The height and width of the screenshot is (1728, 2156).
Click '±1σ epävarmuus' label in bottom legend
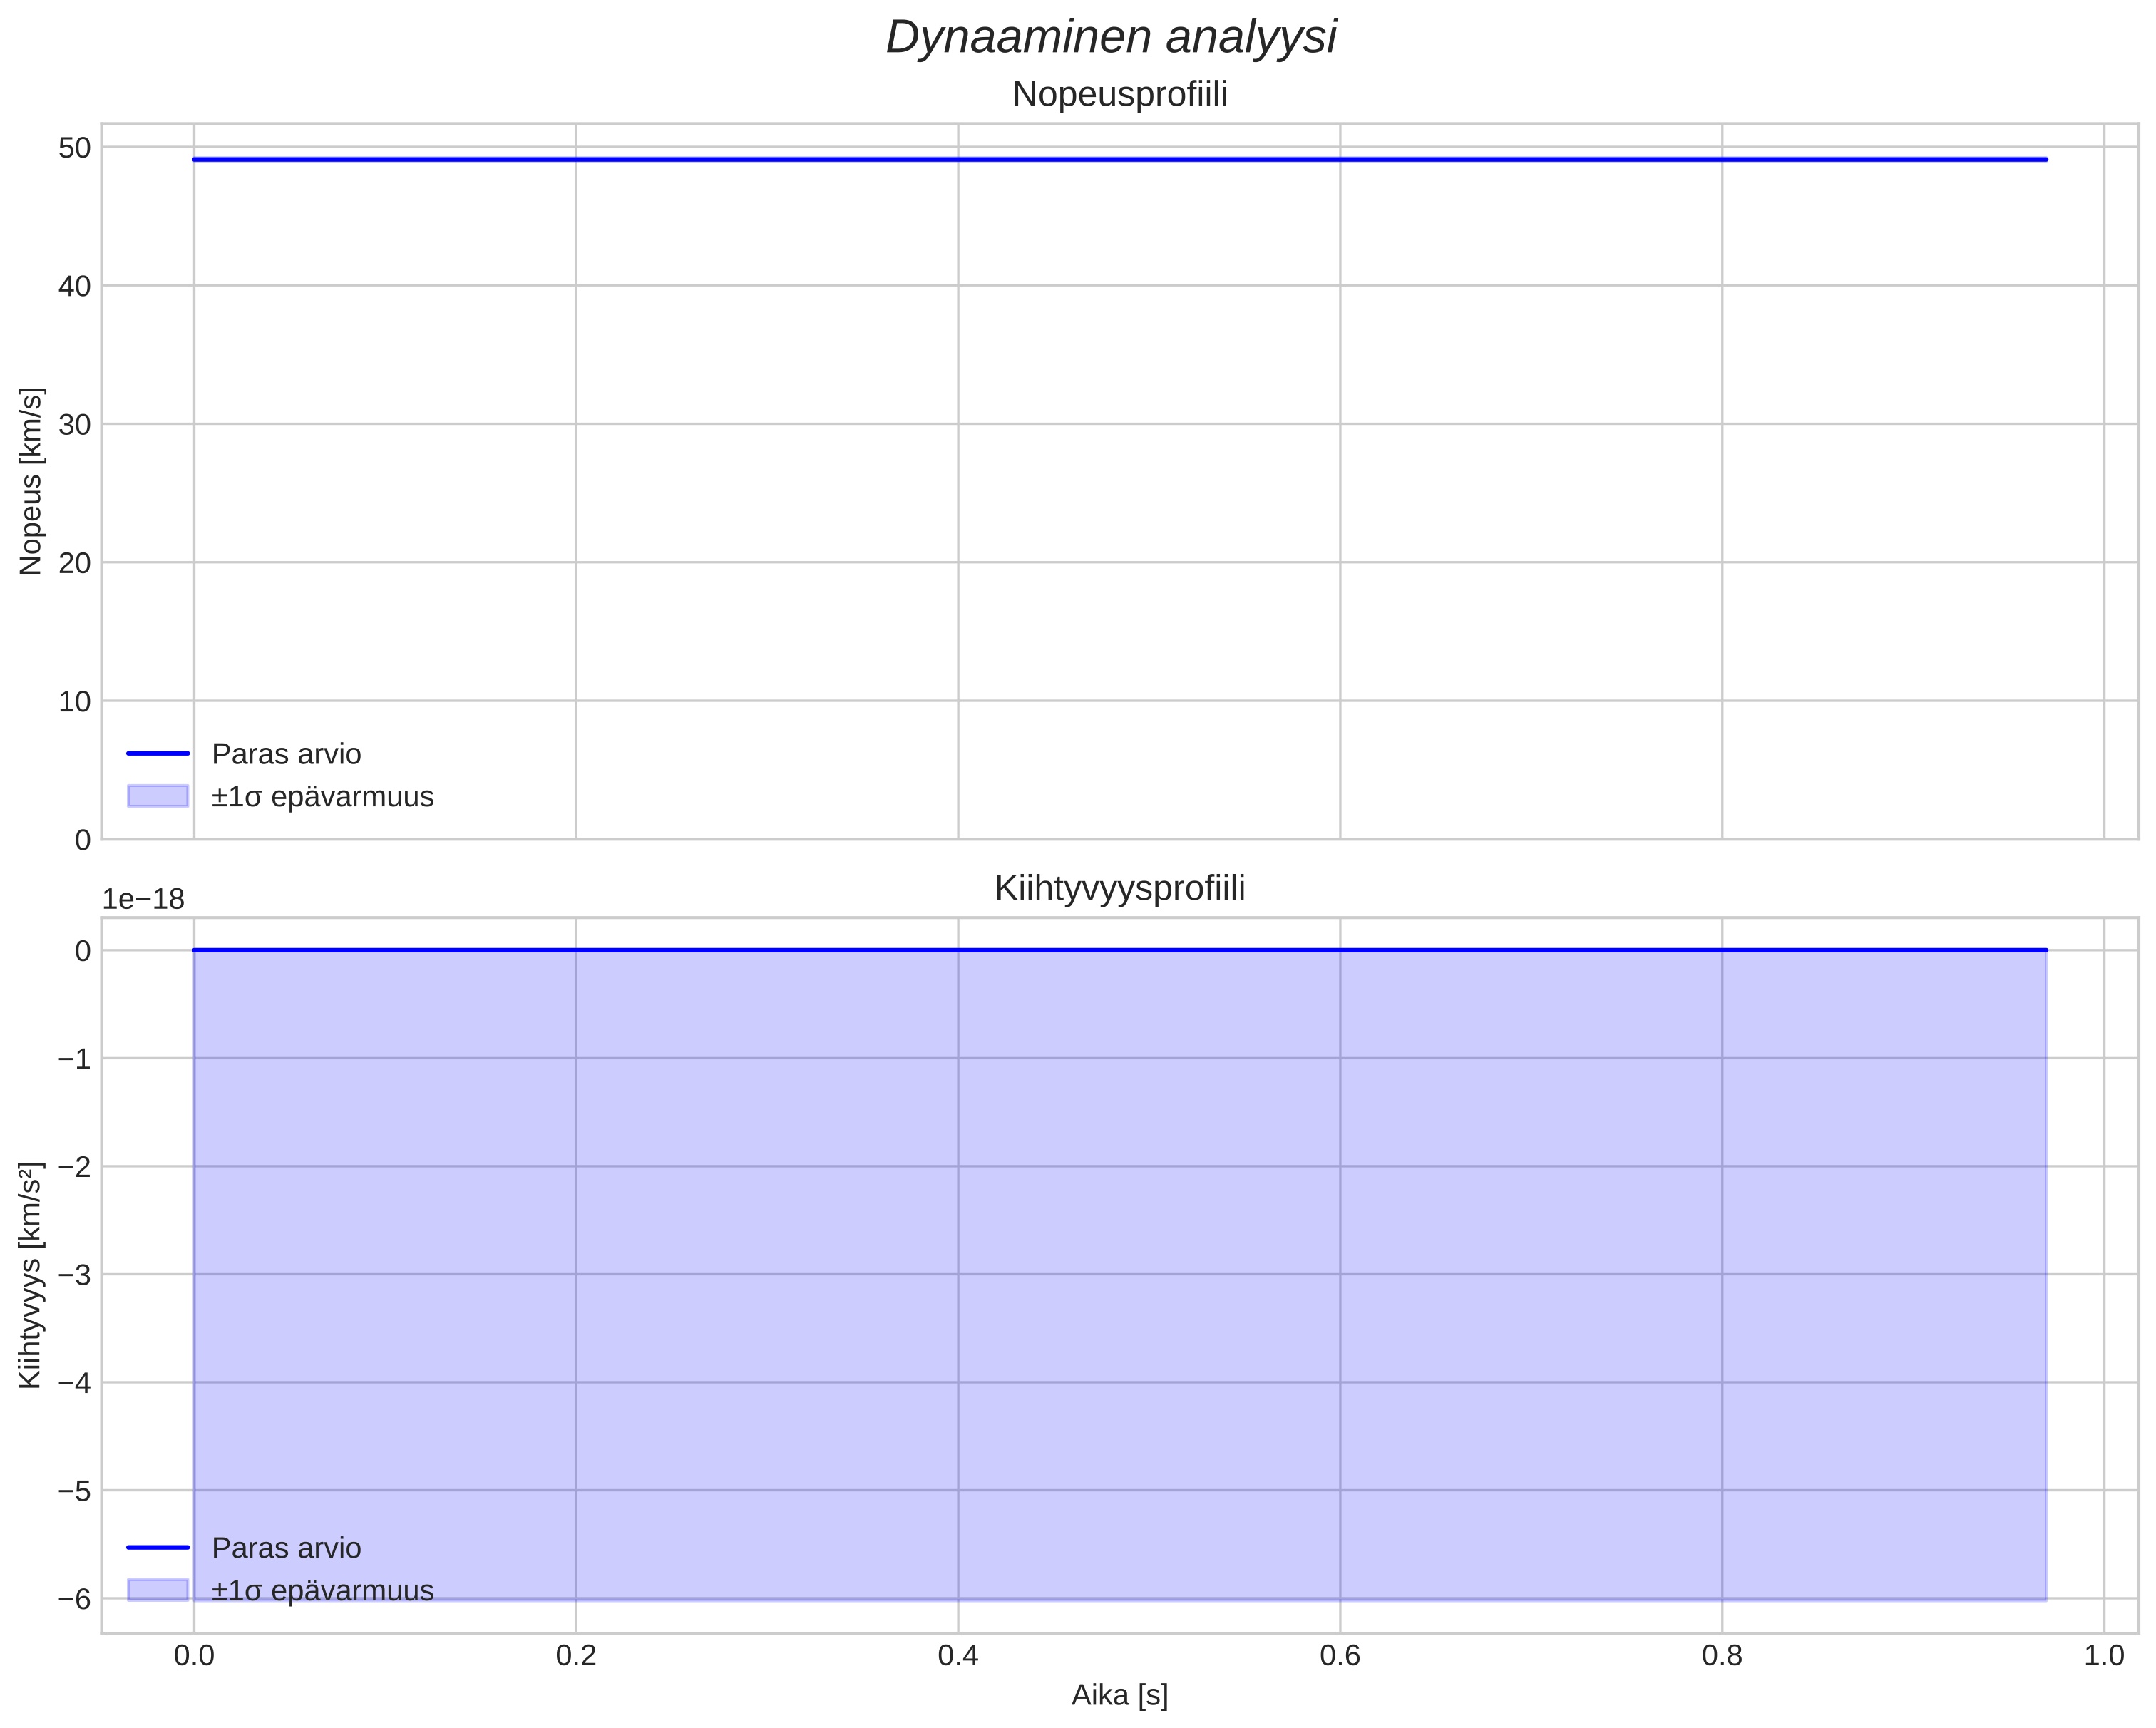[322, 1591]
